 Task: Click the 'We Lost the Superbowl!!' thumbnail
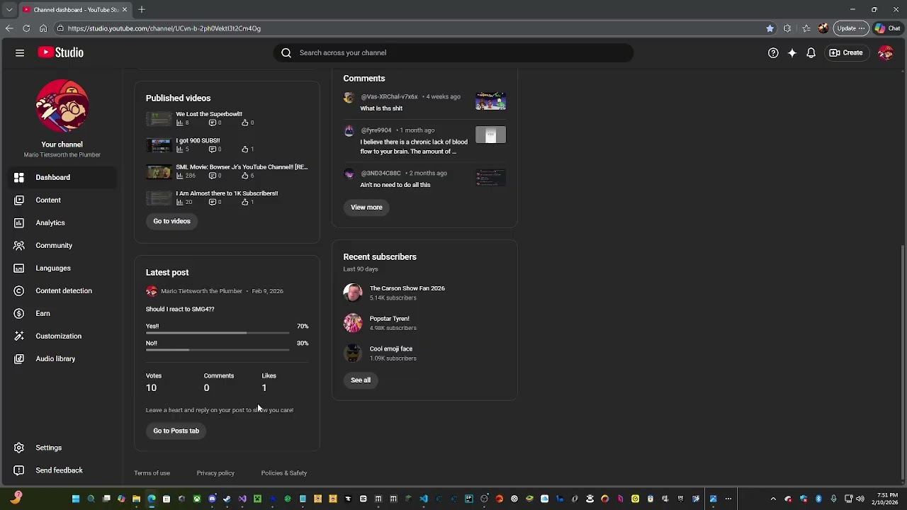[159, 119]
